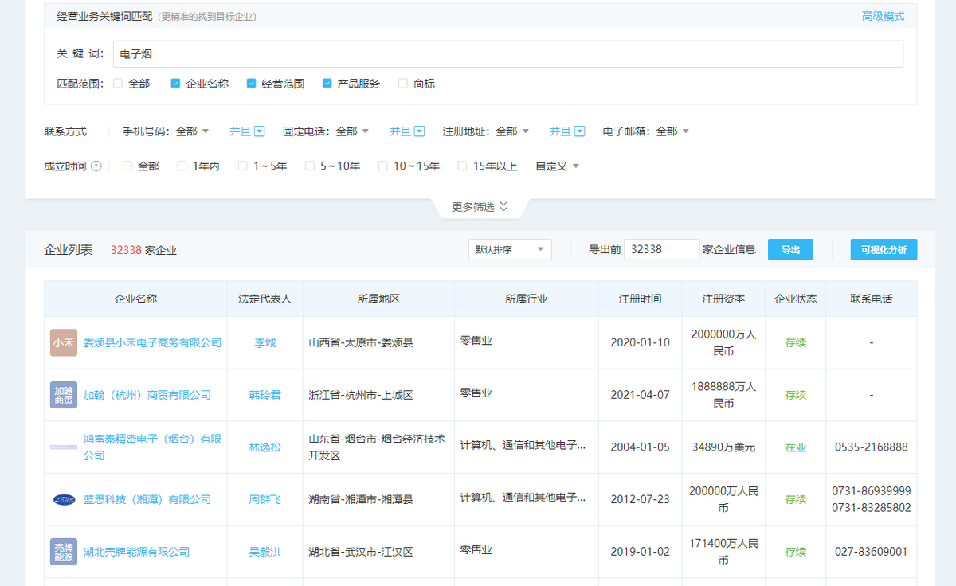Click the 壳牌能源 company logo icon
This screenshot has width=956, height=586.
point(64,552)
